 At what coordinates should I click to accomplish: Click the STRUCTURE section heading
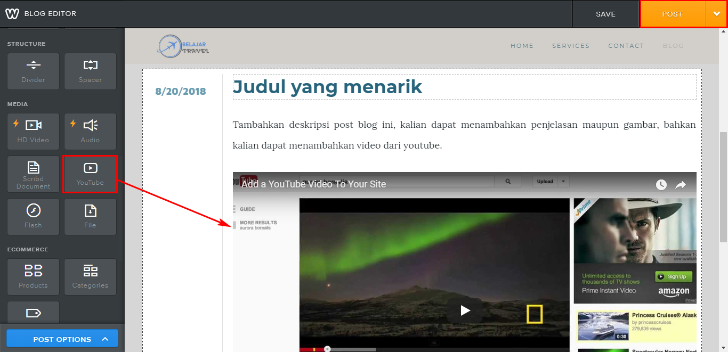click(27, 44)
